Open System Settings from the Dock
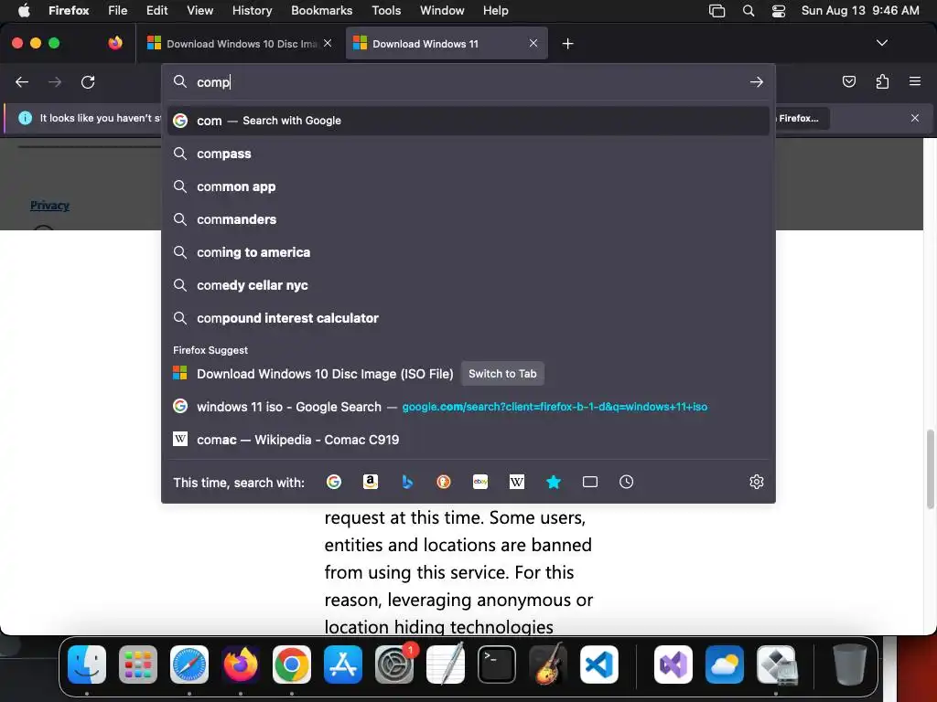The width and height of the screenshot is (937, 702). 394,664
